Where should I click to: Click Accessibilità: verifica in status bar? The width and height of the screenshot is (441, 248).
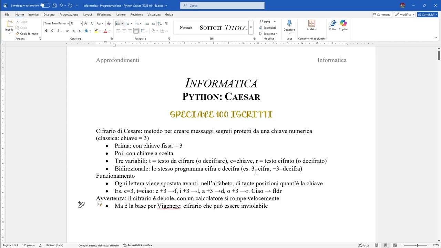pos(137,245)
